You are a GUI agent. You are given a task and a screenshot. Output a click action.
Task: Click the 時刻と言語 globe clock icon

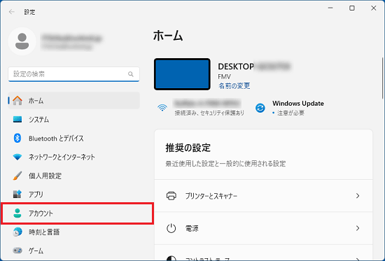(17, 232)
